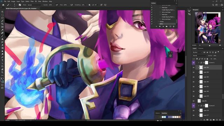Select the Horizontal Type tool
Viewport: 224px width, 126px height.
tap(2, 60)
